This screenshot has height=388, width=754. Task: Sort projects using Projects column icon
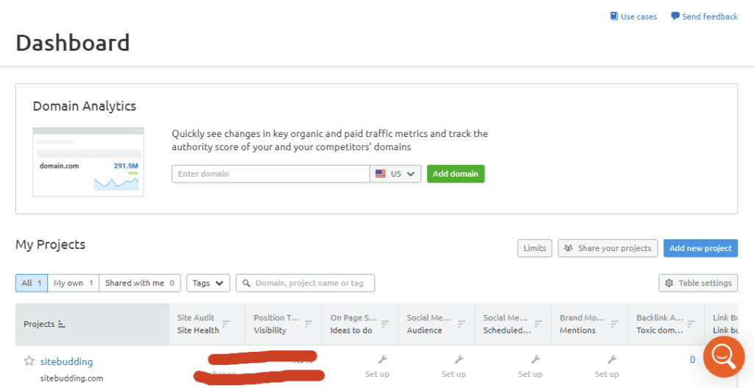click(x=61, y=324)
